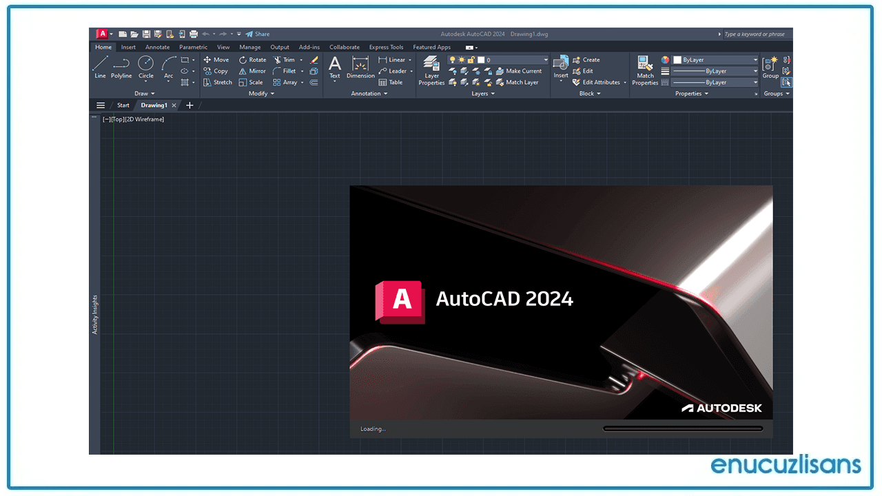Select the Dimension tool
Screen dimensions: 882x496
point(360,68)
